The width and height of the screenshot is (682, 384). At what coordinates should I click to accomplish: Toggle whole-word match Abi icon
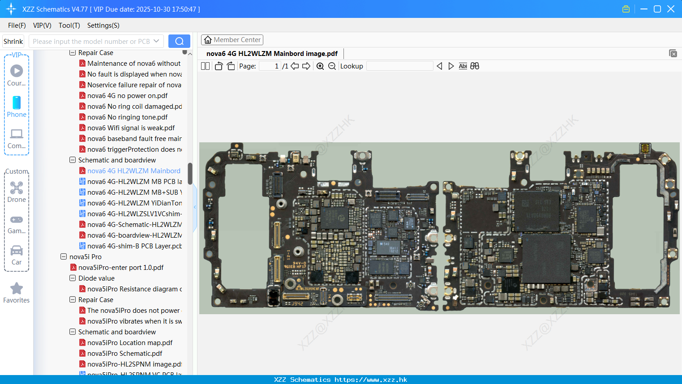(463, 66)
